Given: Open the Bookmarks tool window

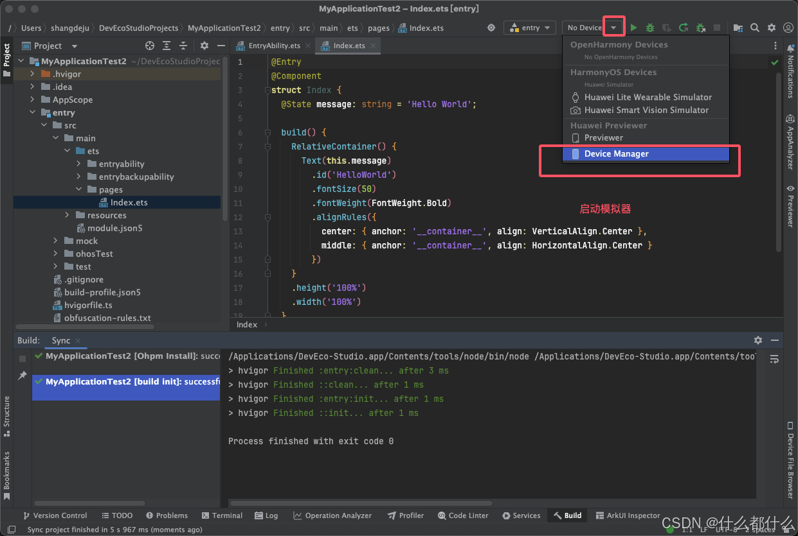Looking at the screenshot, I should click(x=6, y=476).
